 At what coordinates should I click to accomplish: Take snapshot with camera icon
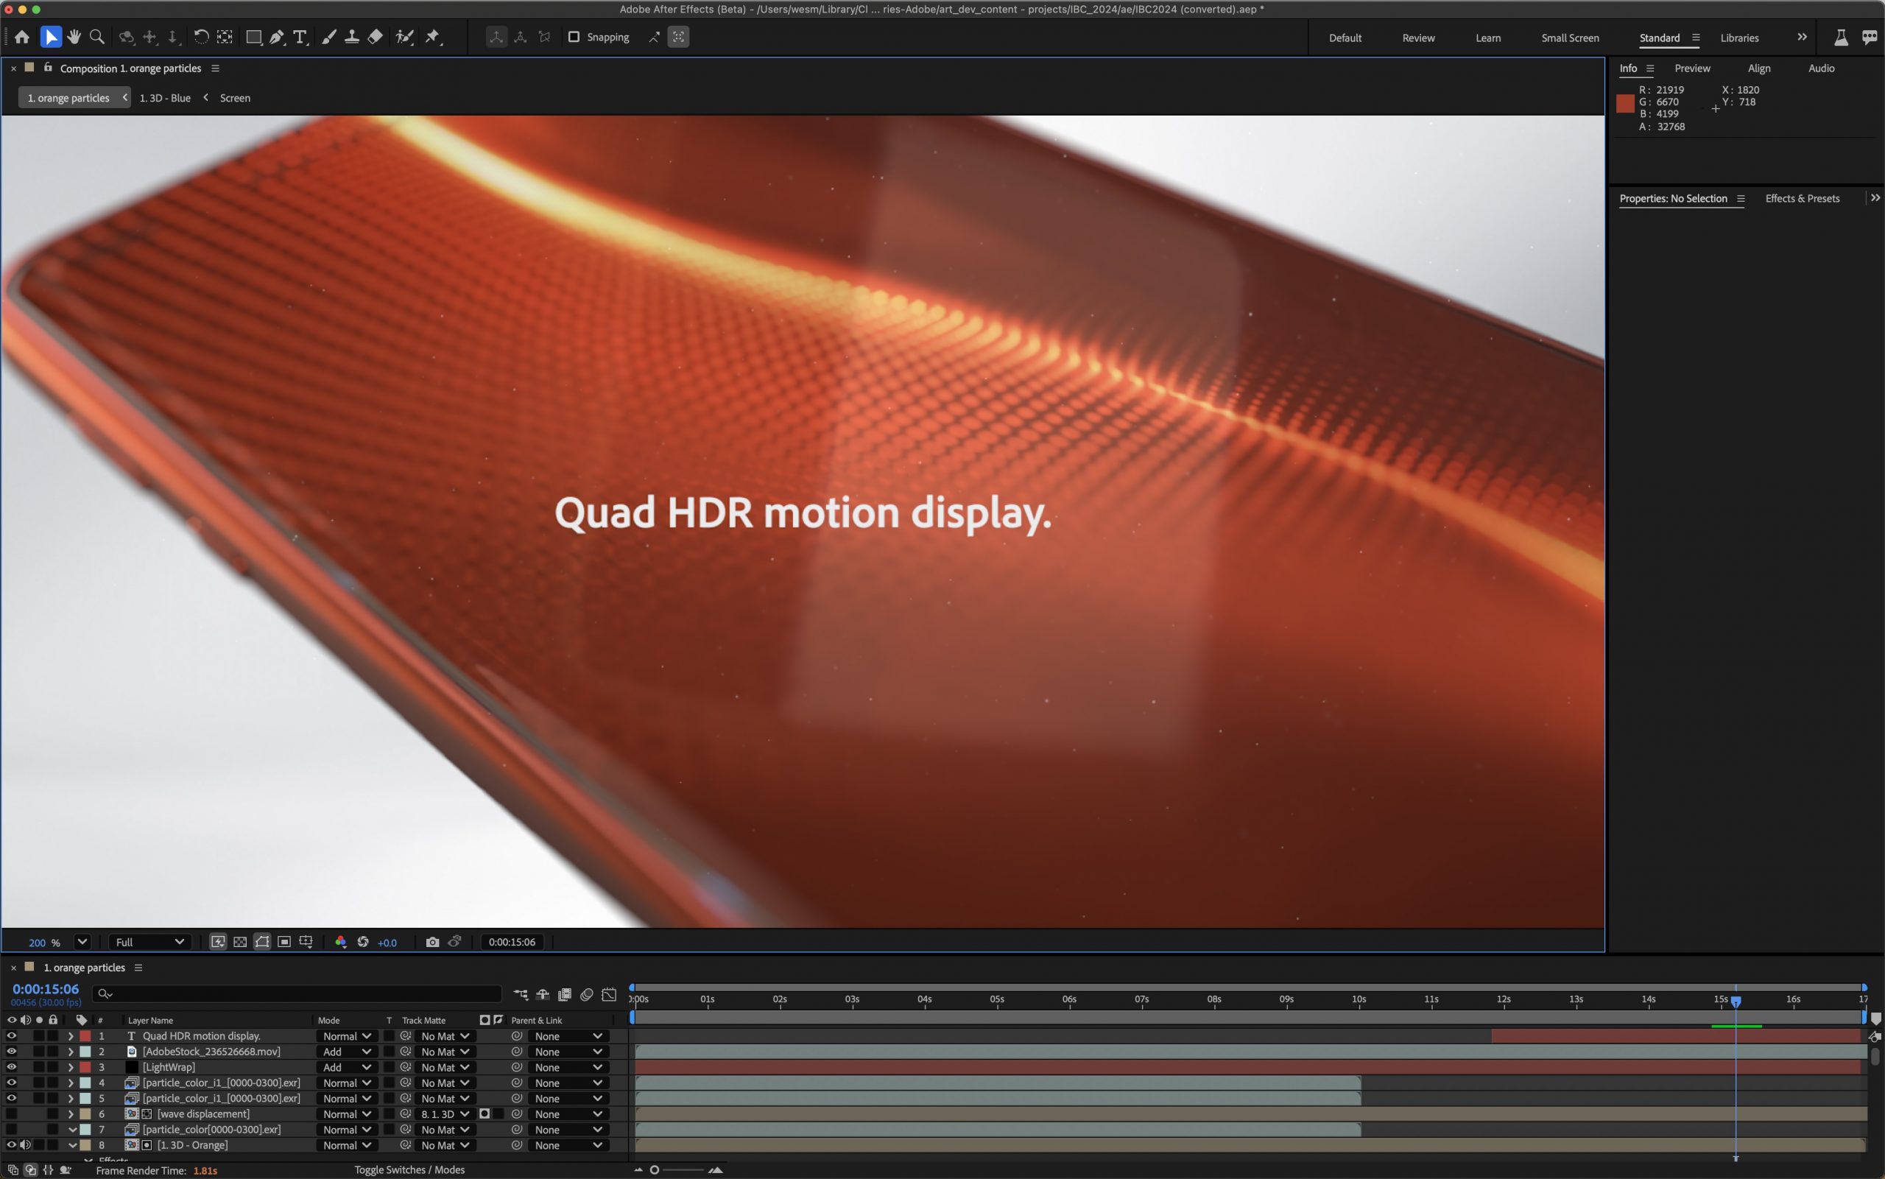[433, 942]
